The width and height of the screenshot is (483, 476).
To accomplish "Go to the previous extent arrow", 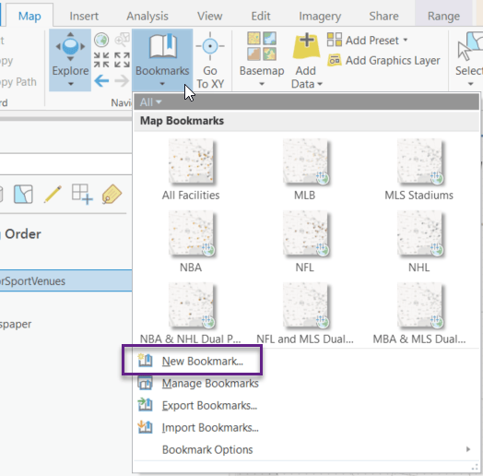I will coord(101,81).
